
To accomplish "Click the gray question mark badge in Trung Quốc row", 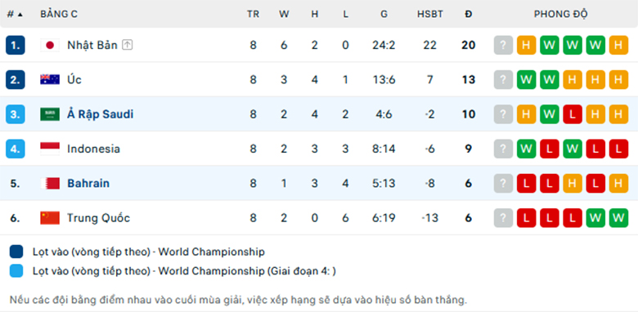I will 503,218.
